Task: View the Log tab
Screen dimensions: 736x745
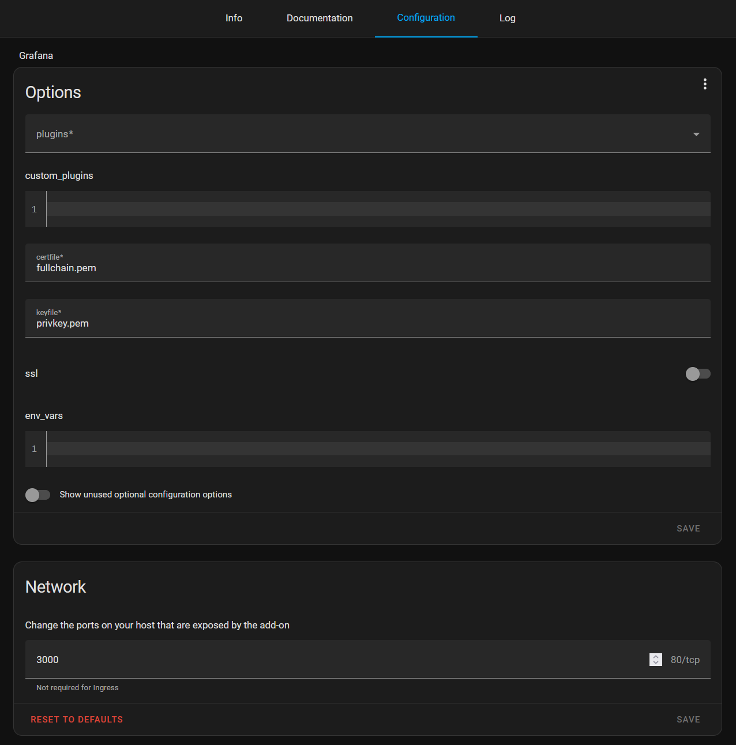Action: [x=507, y=18]
